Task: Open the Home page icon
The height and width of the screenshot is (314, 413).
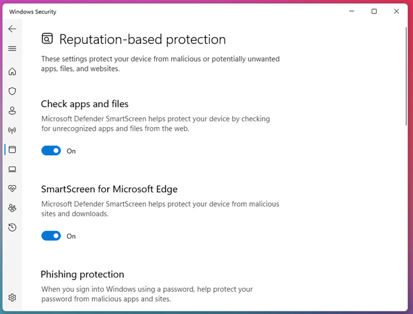Action: point(12,71)
